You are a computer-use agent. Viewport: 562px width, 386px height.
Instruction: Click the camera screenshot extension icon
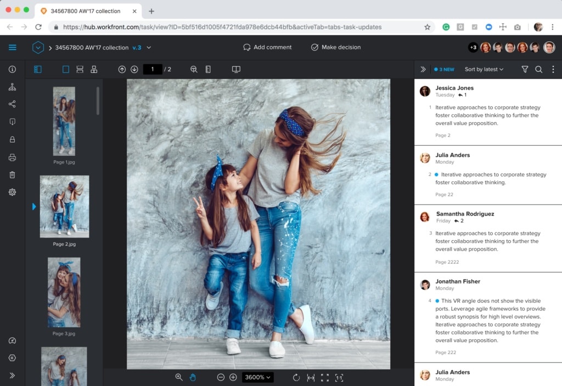[517, 27]
